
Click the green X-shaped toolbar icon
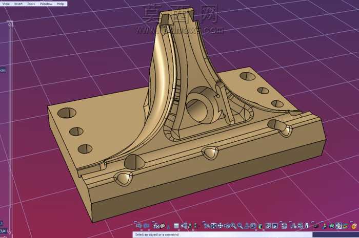point(332,226)
